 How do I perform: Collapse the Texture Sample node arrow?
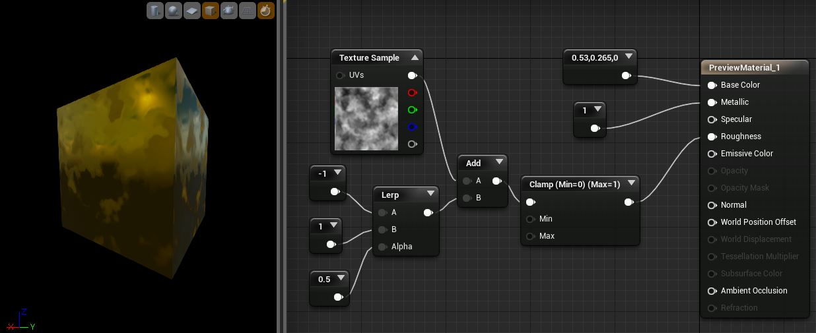point(415,58)
